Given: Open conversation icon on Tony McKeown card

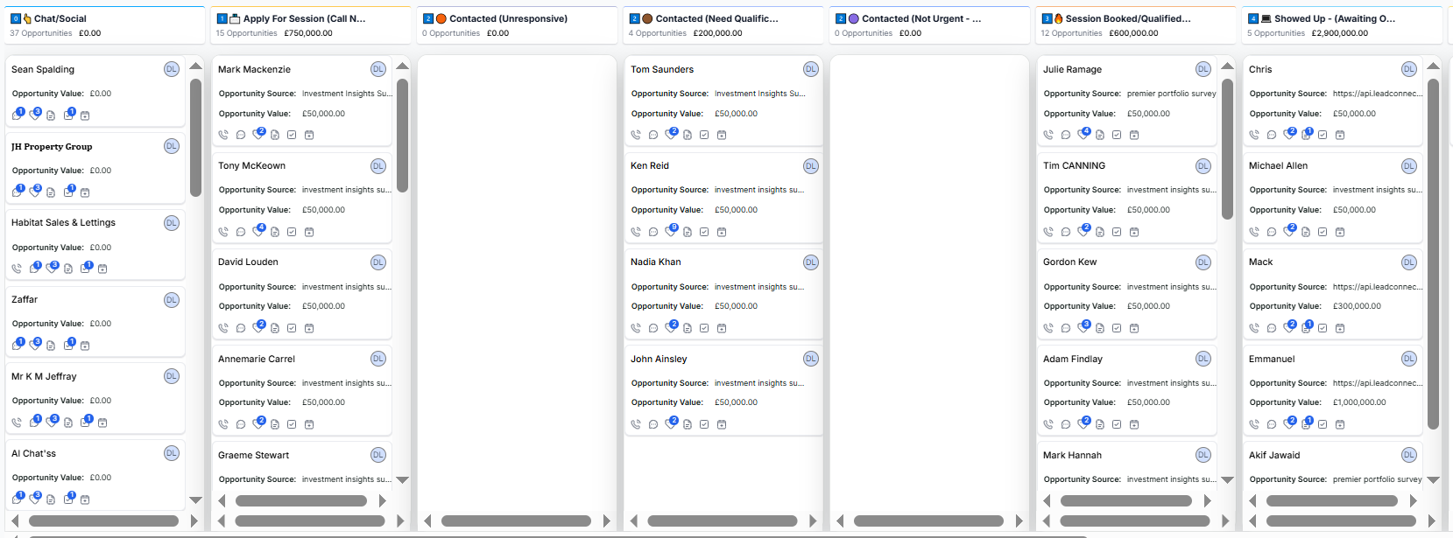Looking at the screenshot, I should 241,232.
